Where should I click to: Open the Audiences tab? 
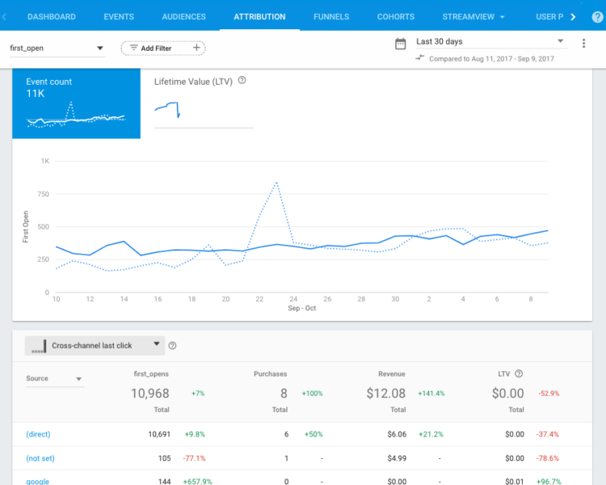[183, 17]
